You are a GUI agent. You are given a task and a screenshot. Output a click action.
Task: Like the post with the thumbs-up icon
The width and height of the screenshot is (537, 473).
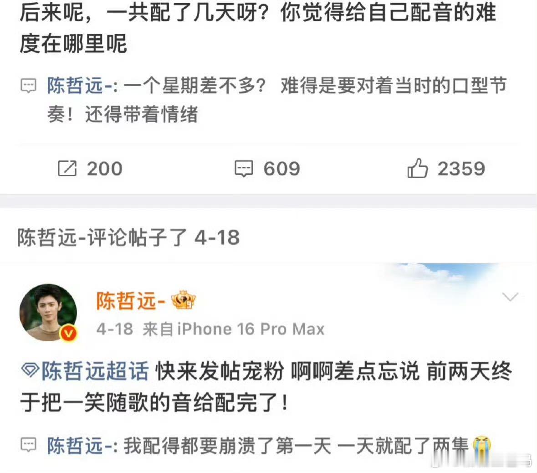418,168
